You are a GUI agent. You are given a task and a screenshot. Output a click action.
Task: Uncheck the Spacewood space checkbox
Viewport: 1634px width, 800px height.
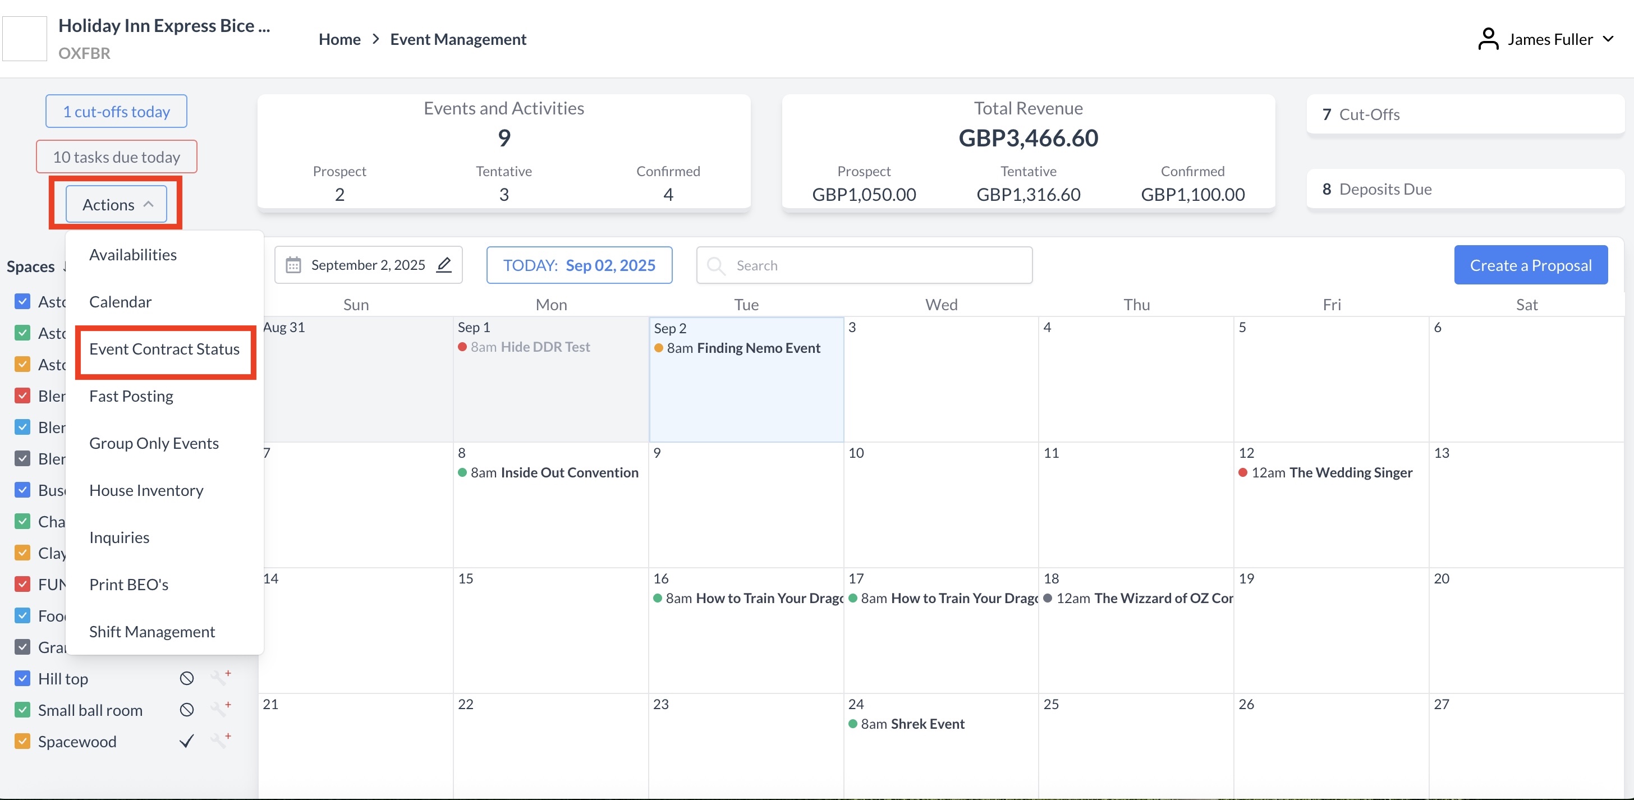coord(22,741)
